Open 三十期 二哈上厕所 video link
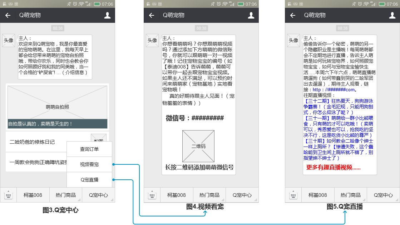Image resolution: width=400 pixels, height=225 pixels. tap(338, 149)
